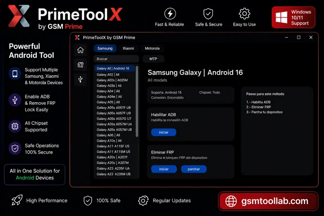Click the rocket icon for High Performance
The image size is (324, 216).
(x=17, y=200)
